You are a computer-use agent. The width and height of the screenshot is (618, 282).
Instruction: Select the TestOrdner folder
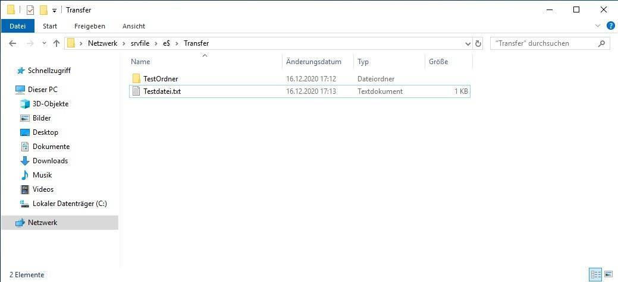(x=161, y=79)
